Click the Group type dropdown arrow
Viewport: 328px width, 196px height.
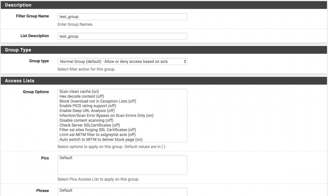point(185,61)
